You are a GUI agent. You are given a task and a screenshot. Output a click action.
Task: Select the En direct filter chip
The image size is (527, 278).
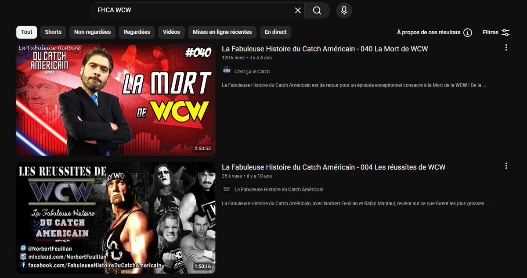tap(275, 32)
